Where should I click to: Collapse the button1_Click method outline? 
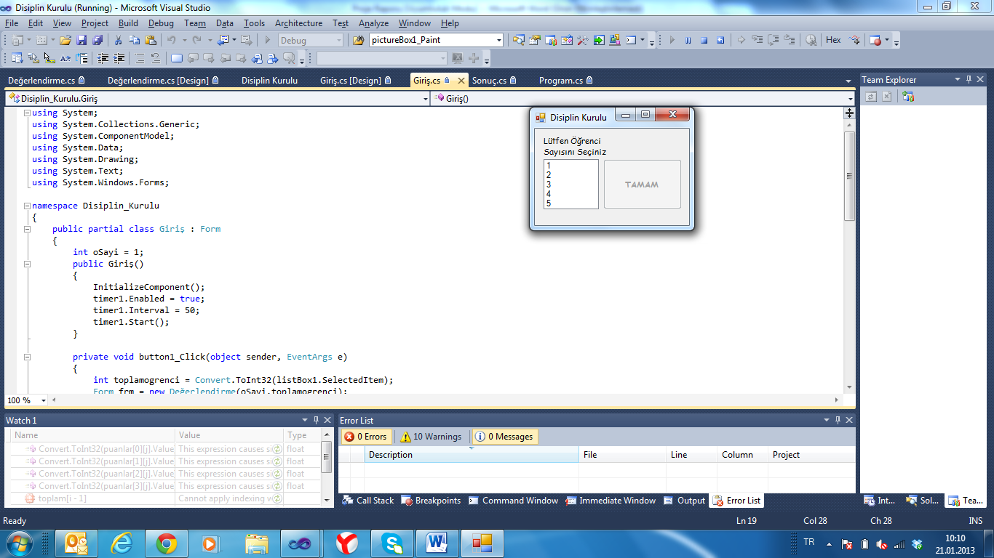click(27, 357)
